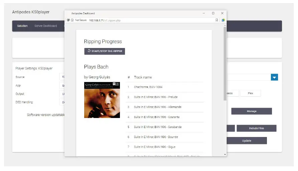
Task: Click the Plays Bach album title
Action: 96,67
